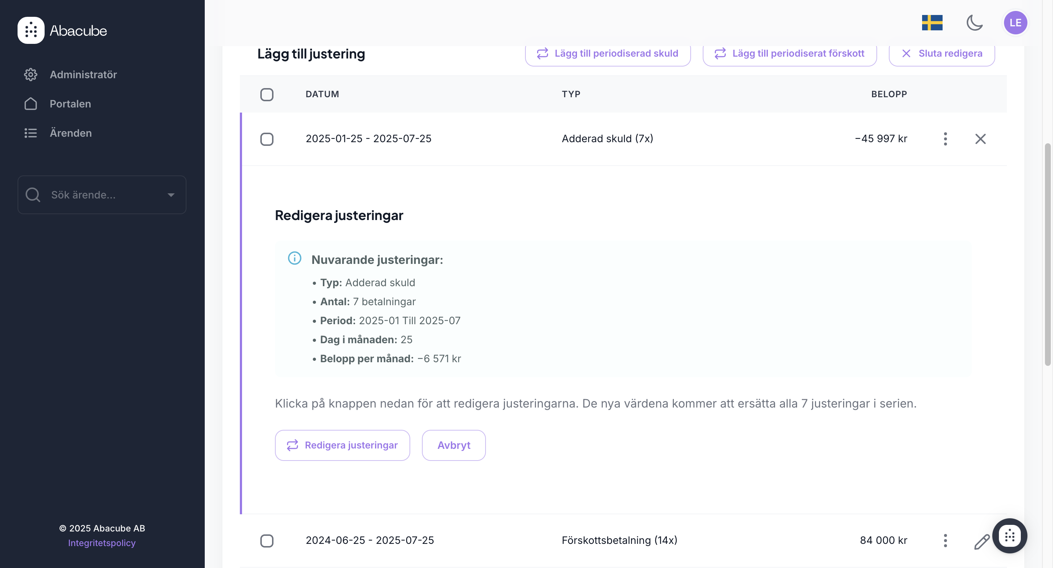
Task: Click the Redigera justeringar button
Action: [342, 445]
